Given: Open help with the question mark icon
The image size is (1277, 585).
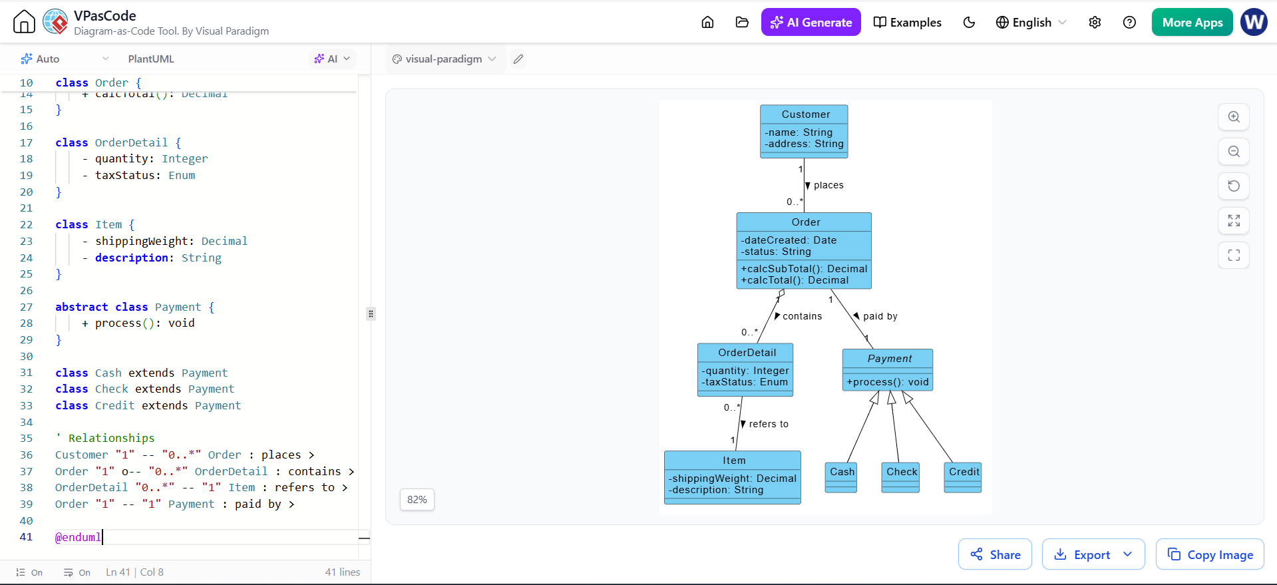Looking at the screenshot, I should (1129, 22).
